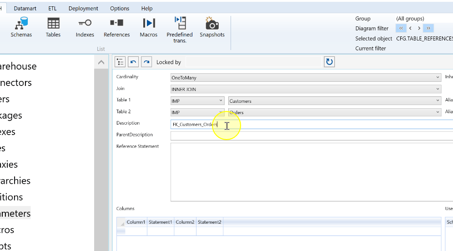The width and height of the screenshot is (453, 251).
Task: Open the Help menu tab
Action: tap(147, 8)
